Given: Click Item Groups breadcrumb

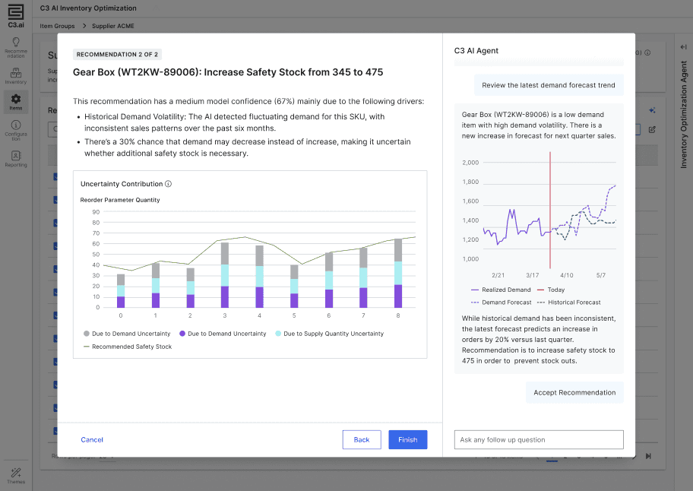Looking at the screenshot, I should tap(58, 26).
